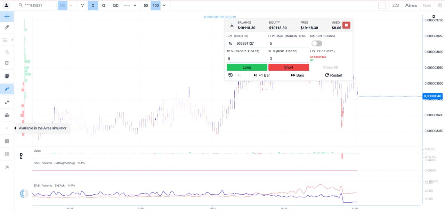Select the ruler measurement tool

pos(7,27)
